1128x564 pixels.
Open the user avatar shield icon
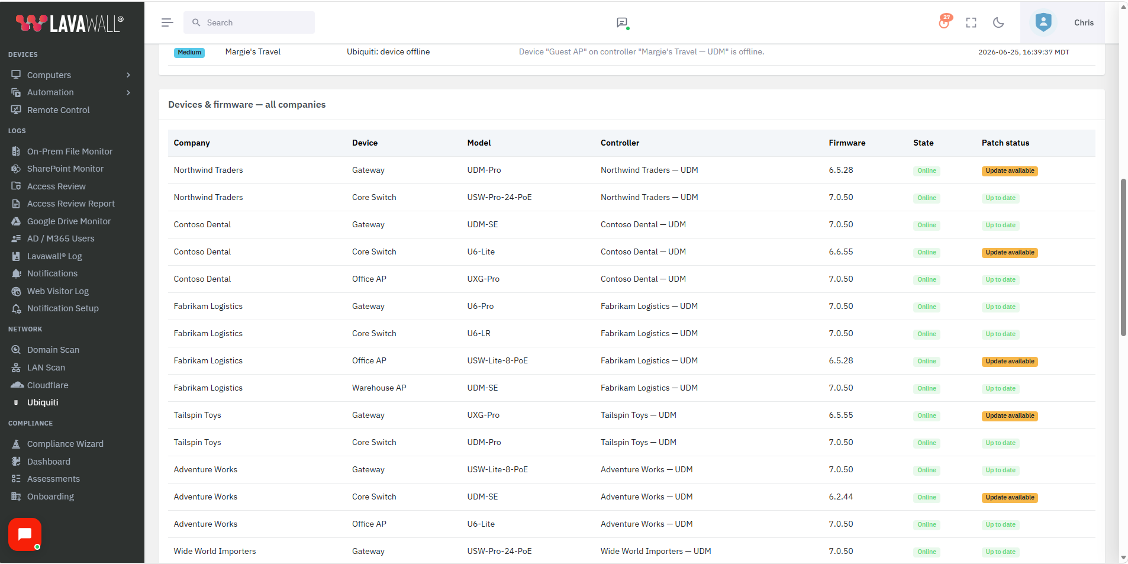(1043, 22)
